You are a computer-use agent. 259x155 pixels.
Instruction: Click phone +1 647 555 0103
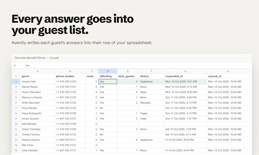pyautogui.click(x=70, y=97)
